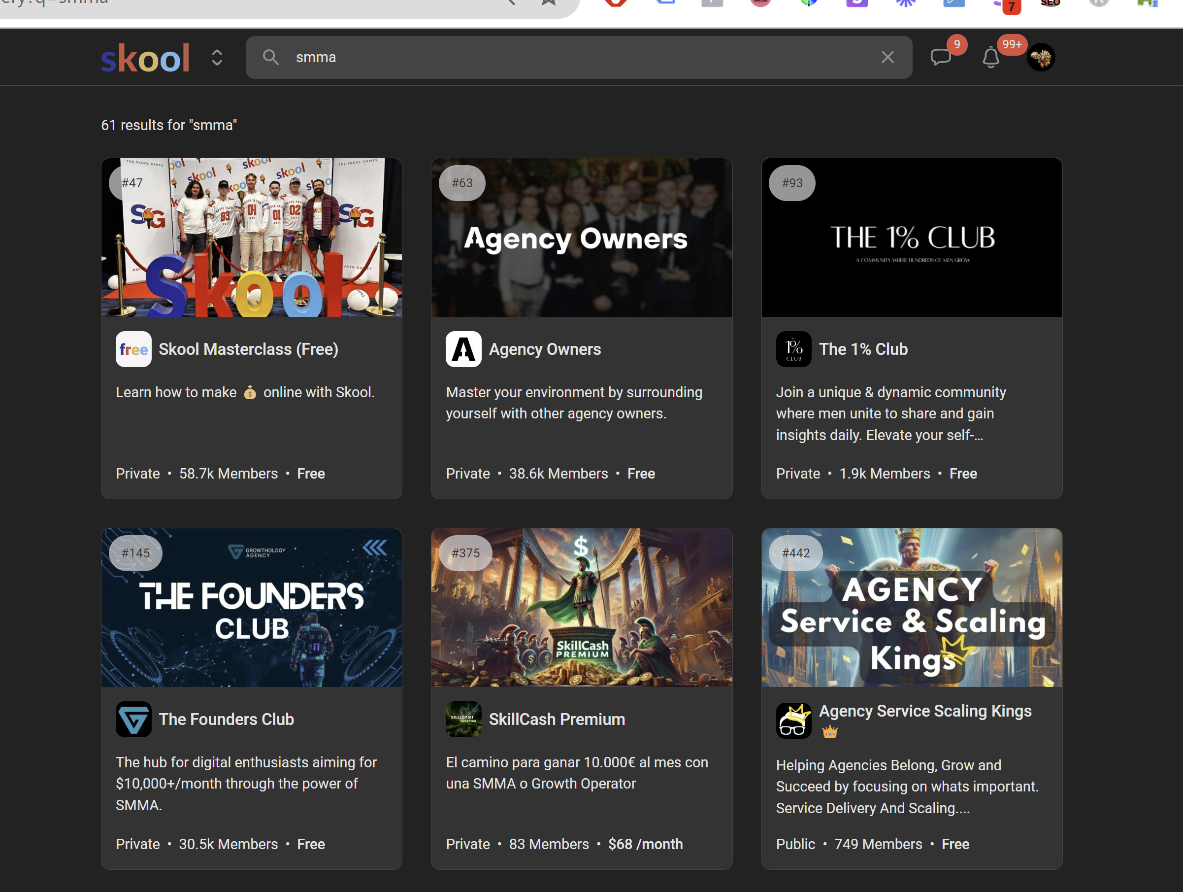The height and width of the screenshot is (892, 1183).
Task: Open the notifications bell
Action: (990, 57)
